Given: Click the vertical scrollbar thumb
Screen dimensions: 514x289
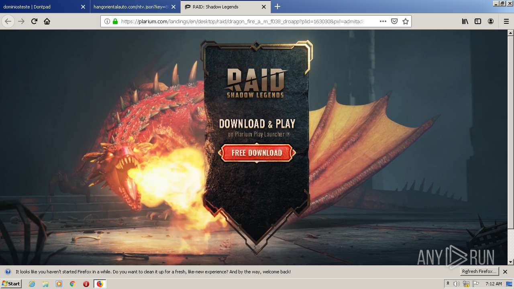Looking at the screenshot, I should point(511,132).
